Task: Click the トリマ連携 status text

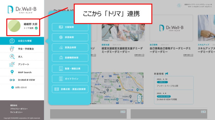Action: 29,28
